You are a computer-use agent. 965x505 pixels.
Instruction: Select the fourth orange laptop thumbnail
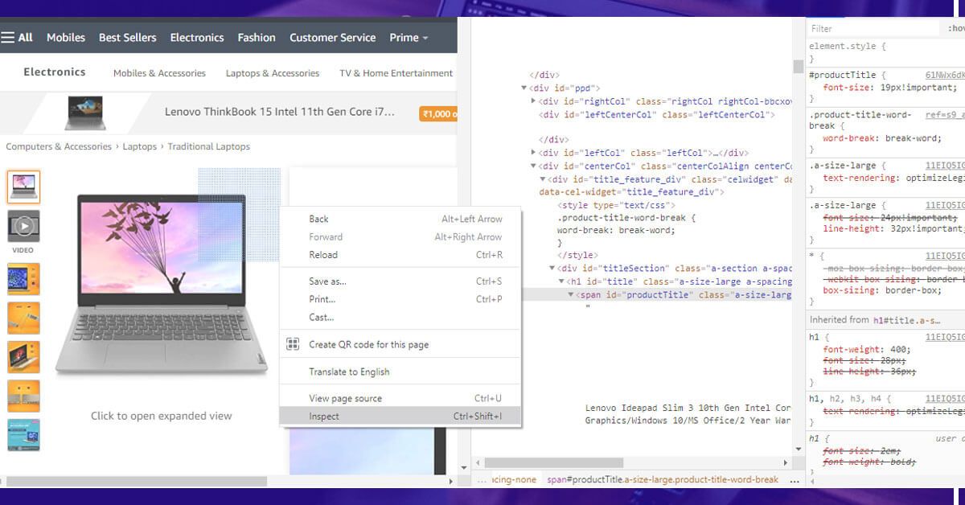pos(23,318)
